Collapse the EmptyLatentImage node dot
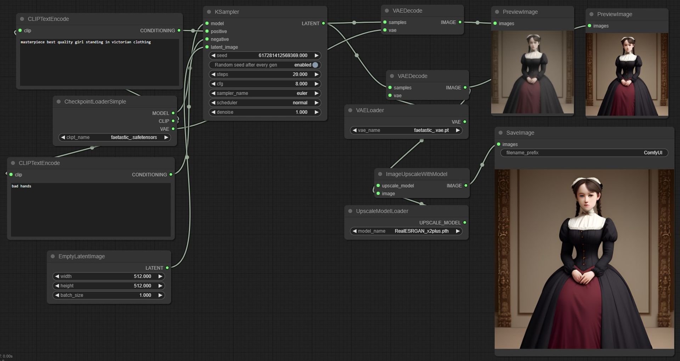The width and height of the screenshot is (680, 361). point(53,256)
